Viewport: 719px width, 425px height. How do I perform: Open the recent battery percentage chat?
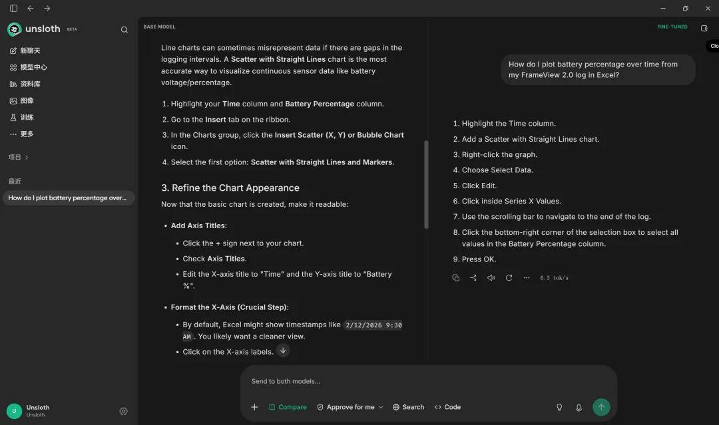69,198
